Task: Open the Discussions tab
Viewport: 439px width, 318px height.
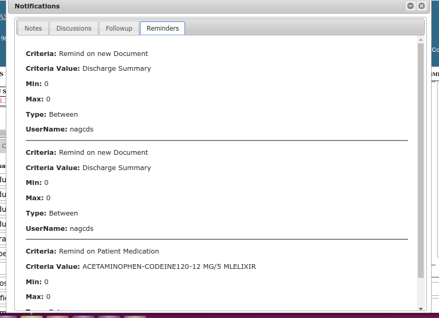Action: 74,29
